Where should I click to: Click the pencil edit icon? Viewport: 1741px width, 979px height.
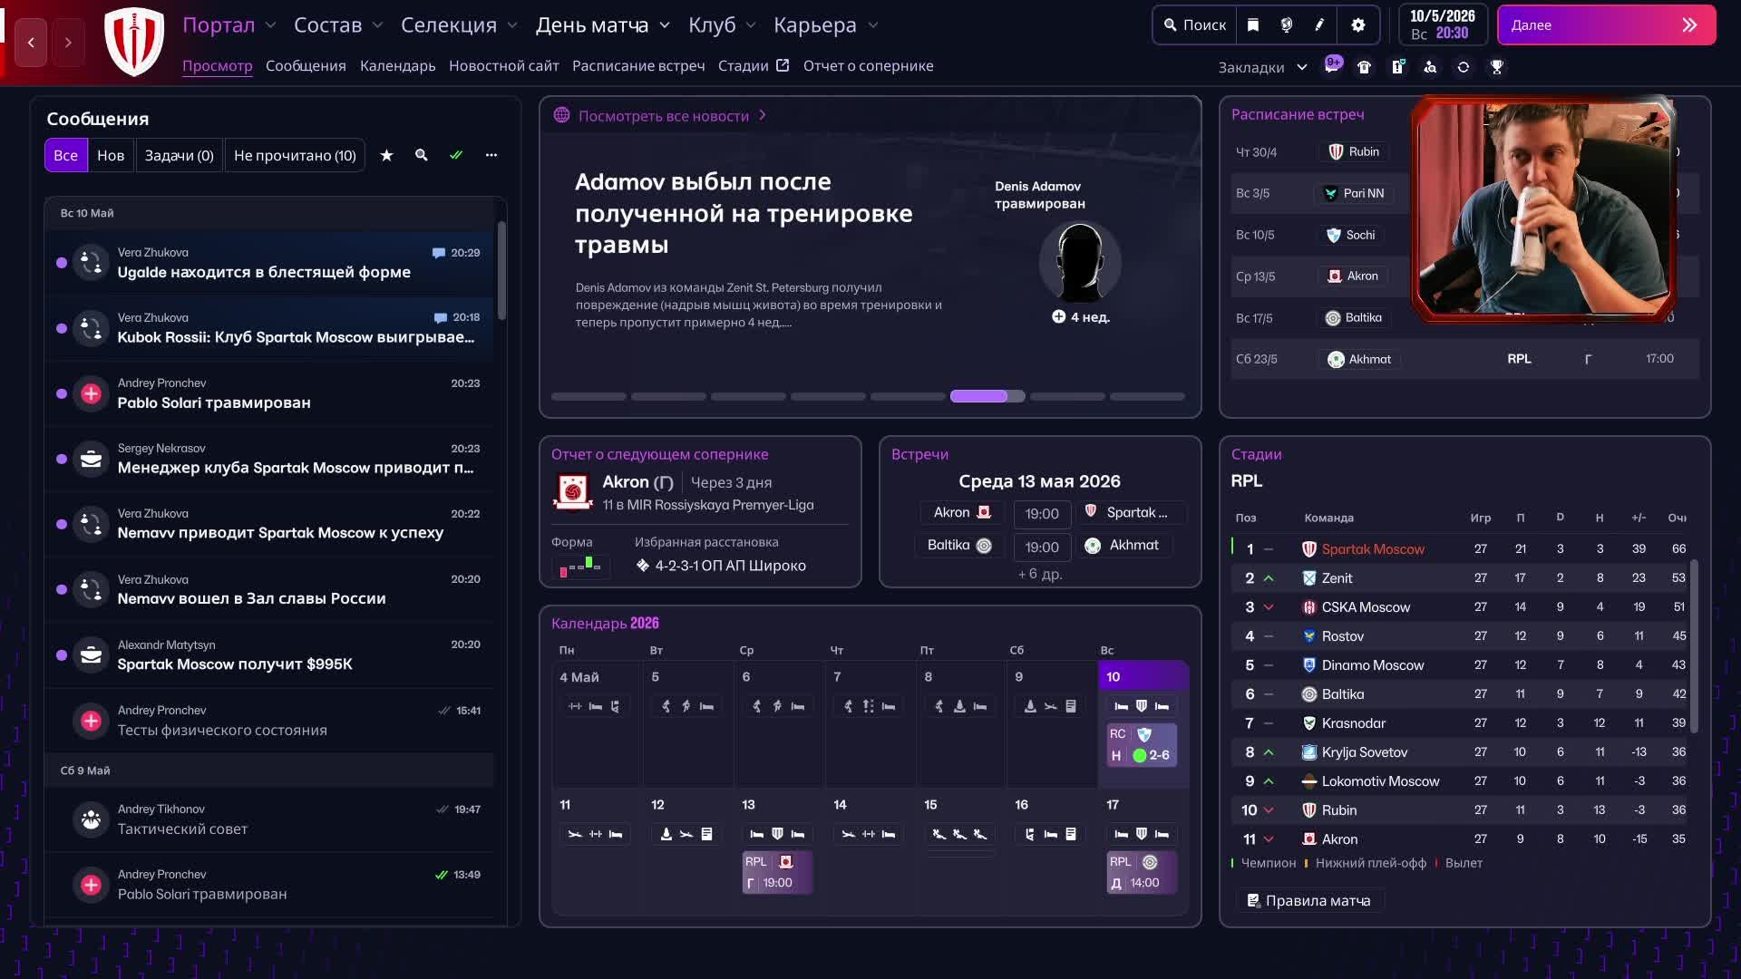1319,25
